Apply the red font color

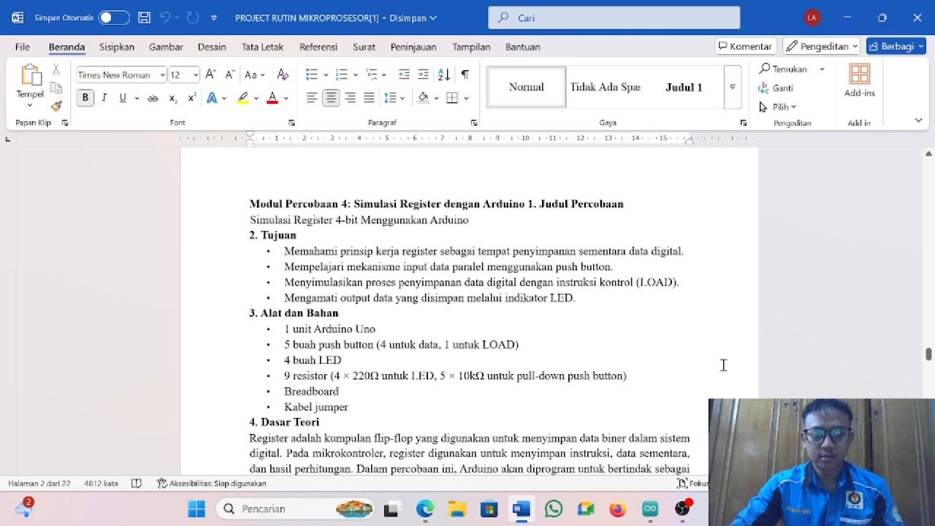[272, 98]
